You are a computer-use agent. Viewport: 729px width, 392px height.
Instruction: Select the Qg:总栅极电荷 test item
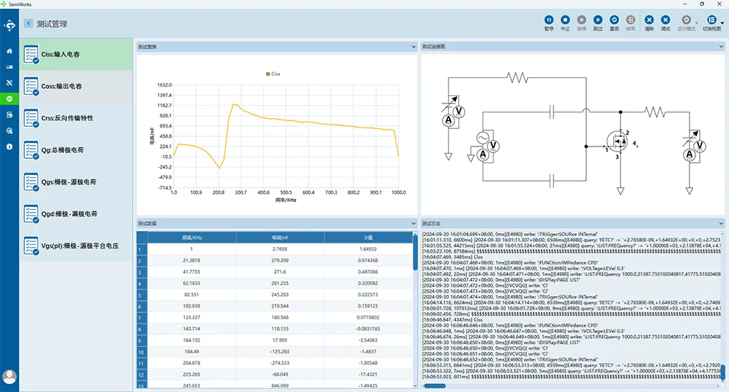click(62, 150)
